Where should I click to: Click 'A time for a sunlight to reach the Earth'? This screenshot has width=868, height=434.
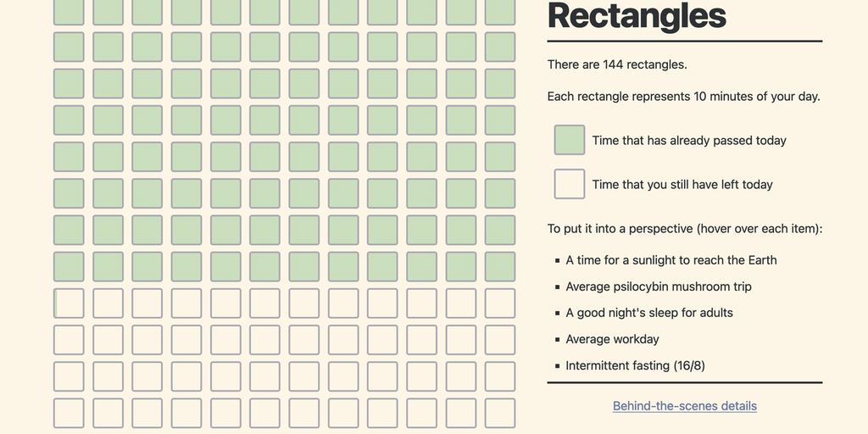pos(671,260)
